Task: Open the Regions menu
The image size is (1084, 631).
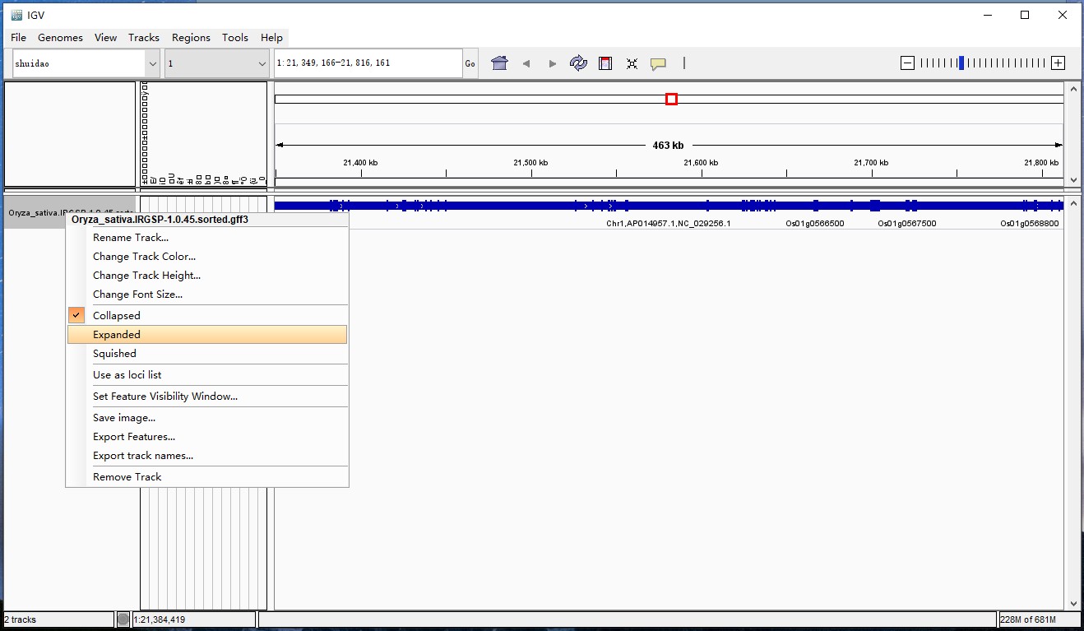Action: point(191,38)
